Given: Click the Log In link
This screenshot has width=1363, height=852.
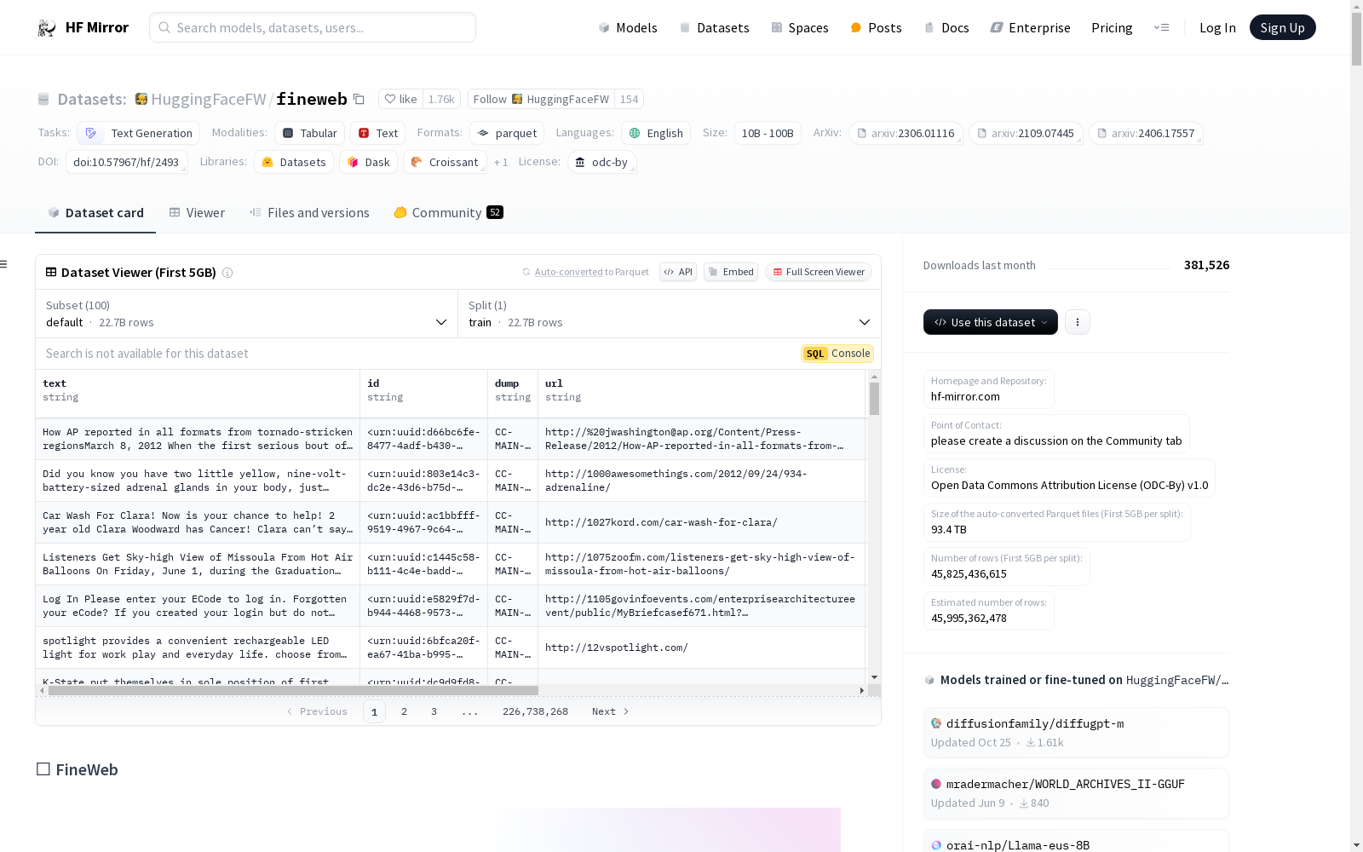Looking at the screenshot, I should (1217, 28).
